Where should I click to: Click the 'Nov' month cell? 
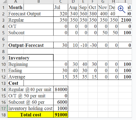click(103, 8)
